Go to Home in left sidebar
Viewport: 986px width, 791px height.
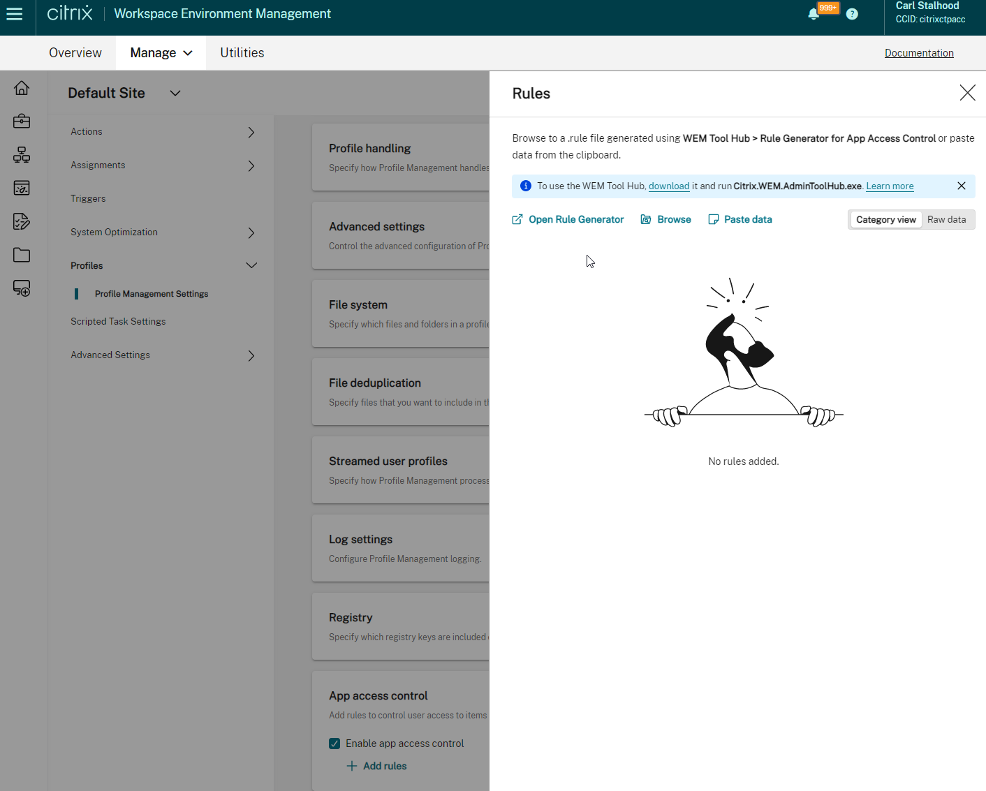22,88
